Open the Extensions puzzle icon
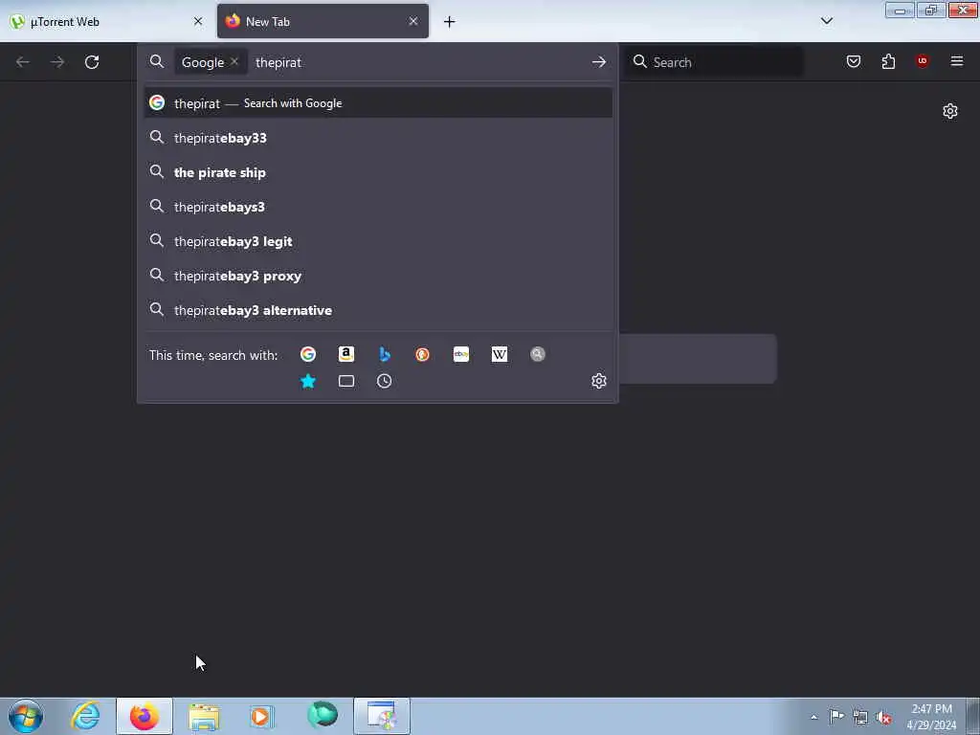Viewport: 980px width, 735px height. point(888,61)
